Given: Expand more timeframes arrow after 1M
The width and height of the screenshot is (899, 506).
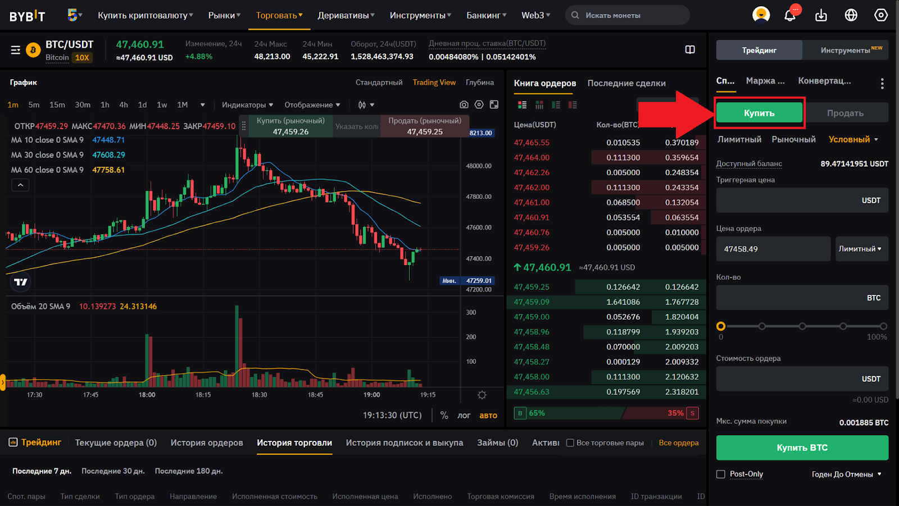Looking at the screenshot, I should coord(202,105).
